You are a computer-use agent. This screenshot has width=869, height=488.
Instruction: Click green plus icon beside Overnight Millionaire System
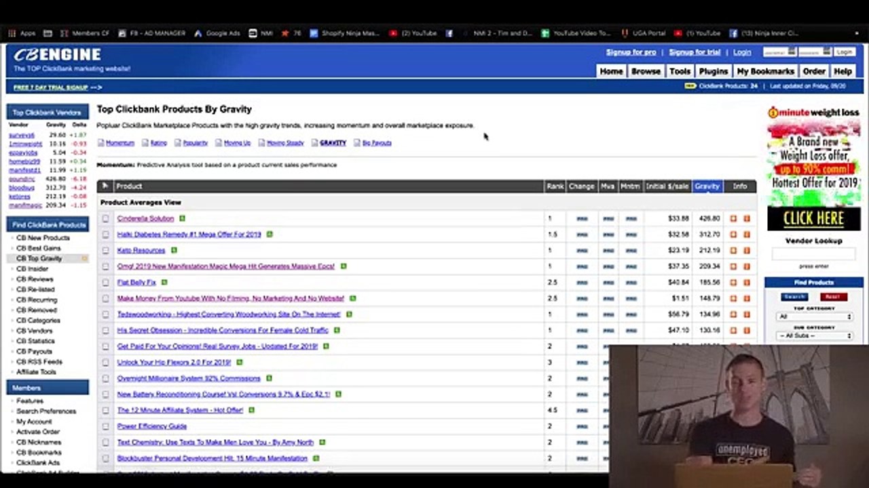[269, 378]
